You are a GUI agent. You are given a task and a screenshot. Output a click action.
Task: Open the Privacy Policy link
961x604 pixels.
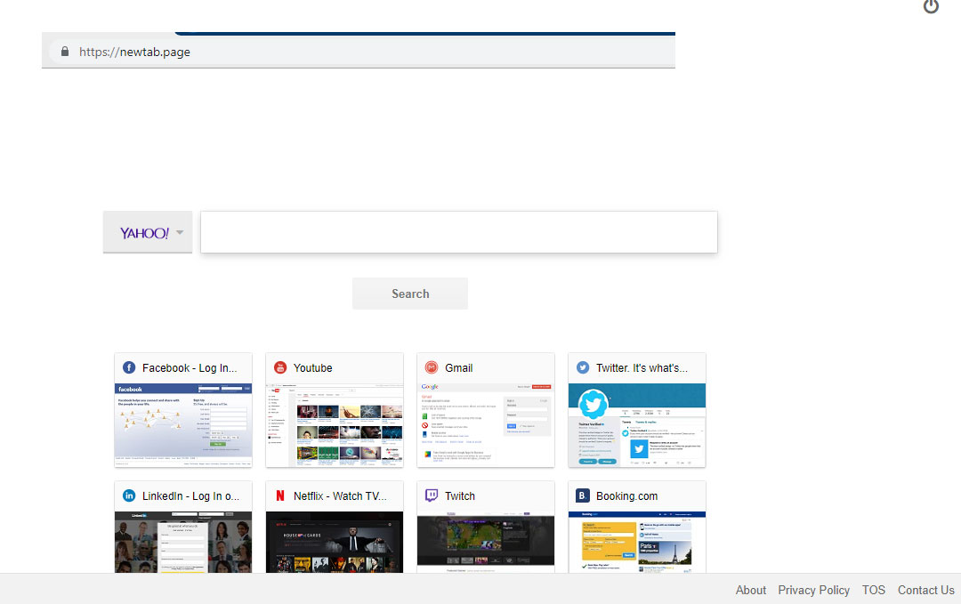click(x=813, y=590)
